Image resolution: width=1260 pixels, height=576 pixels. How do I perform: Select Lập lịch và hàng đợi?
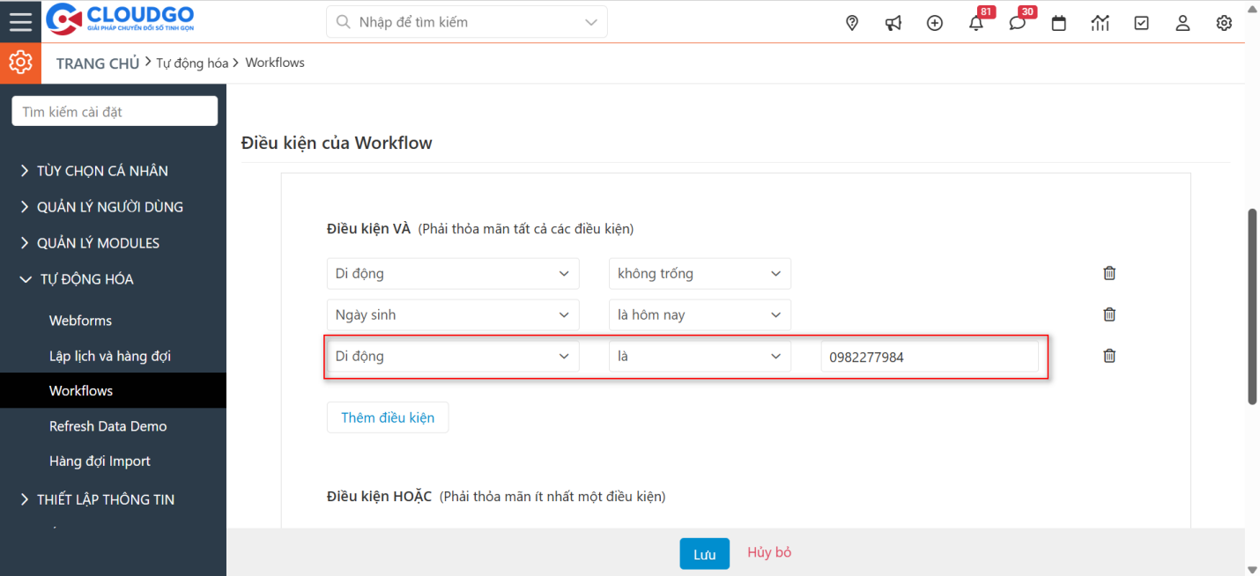pyautogui.click(x=109, y=356)
